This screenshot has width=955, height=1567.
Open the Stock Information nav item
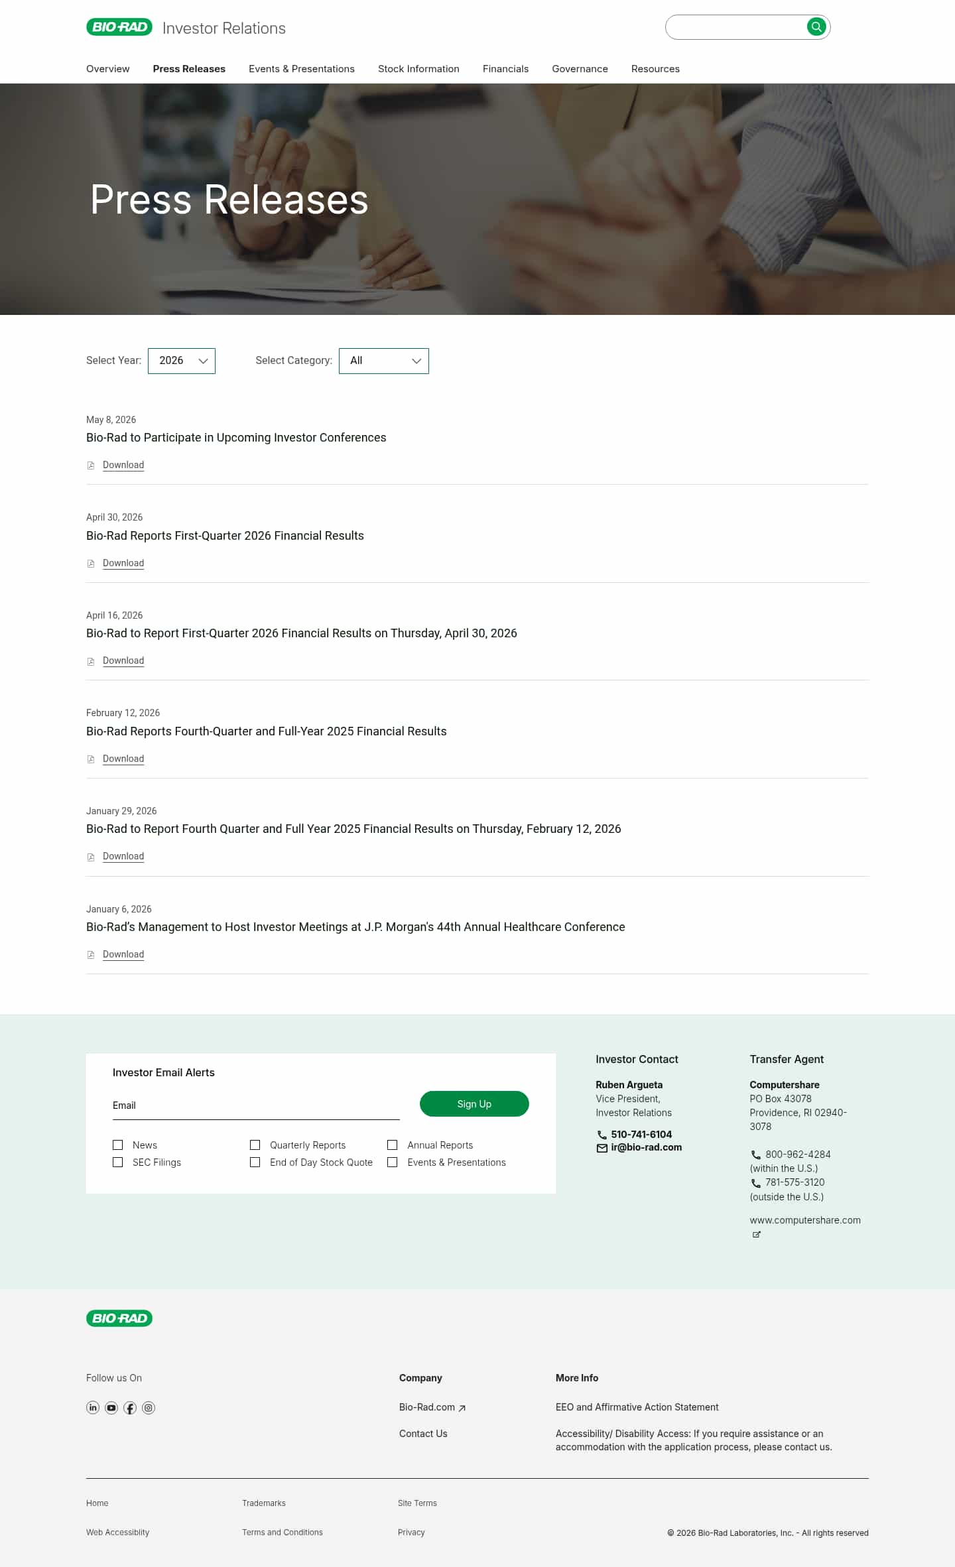418,69
